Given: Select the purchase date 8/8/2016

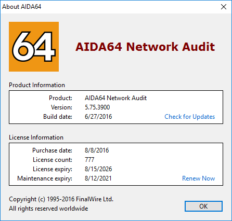Looking at the screenshot, I should tap(97, 150).
